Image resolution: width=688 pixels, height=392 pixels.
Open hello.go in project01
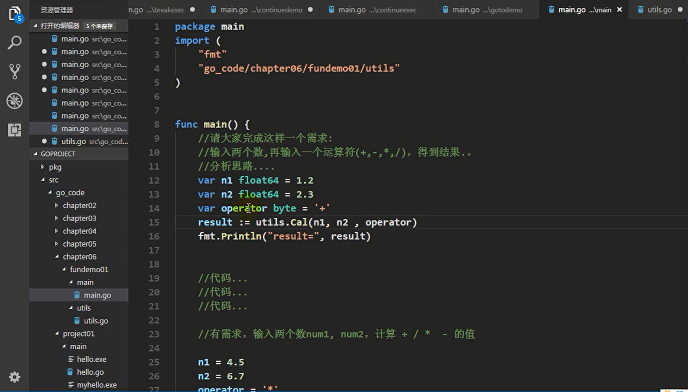79,372
